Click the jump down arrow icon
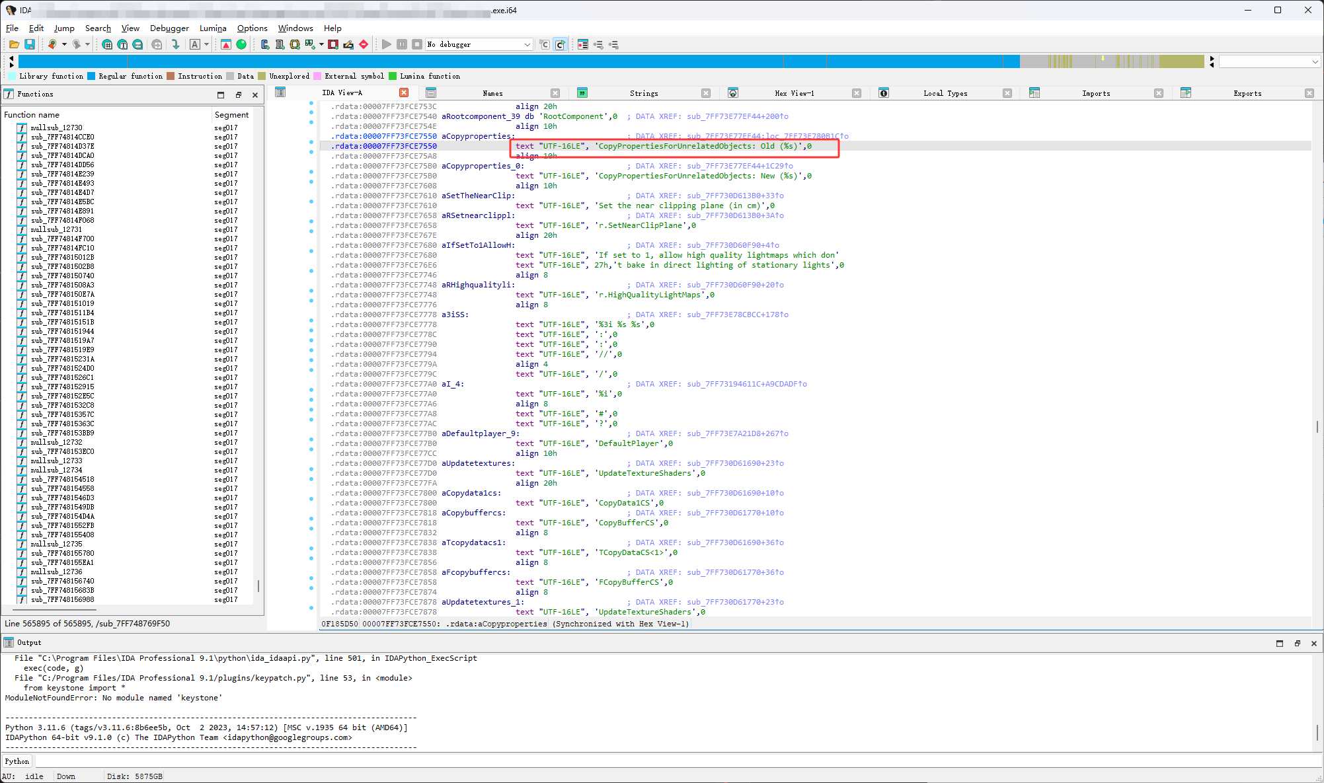This screenshot has height=783, width=1324. [x=175, y=44]
